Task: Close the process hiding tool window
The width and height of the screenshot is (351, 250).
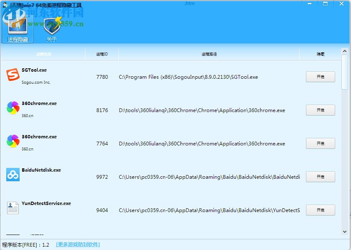Action: click(341, 4)
